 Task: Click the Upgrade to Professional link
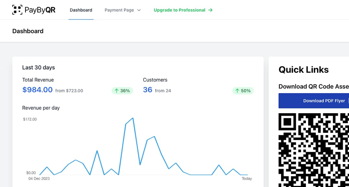[183, 10]
